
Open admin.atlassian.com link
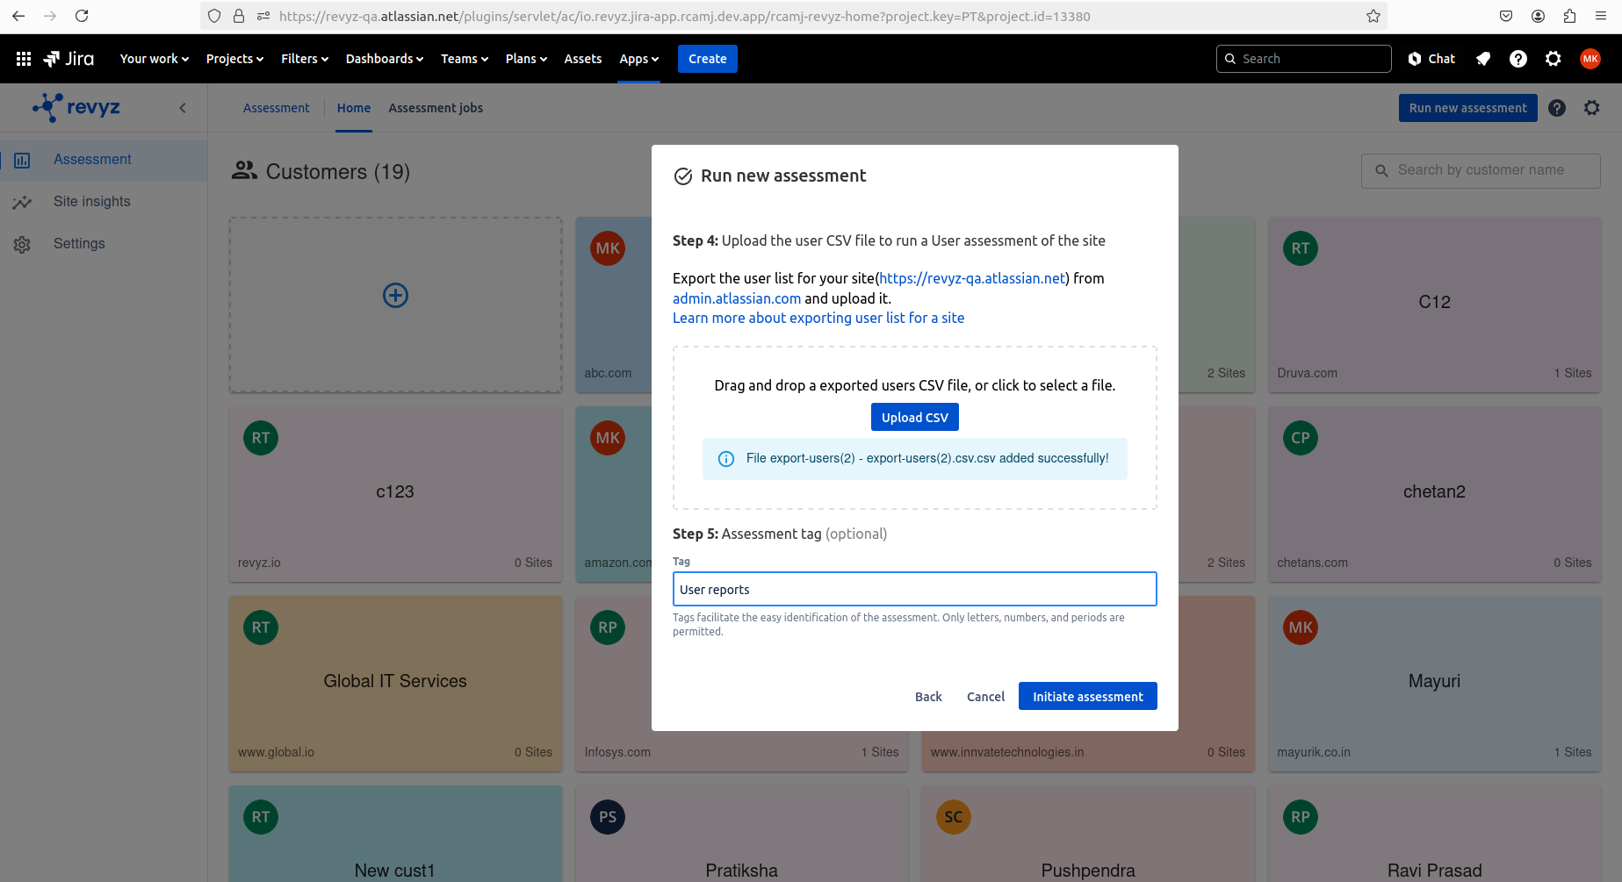[737, 298]
